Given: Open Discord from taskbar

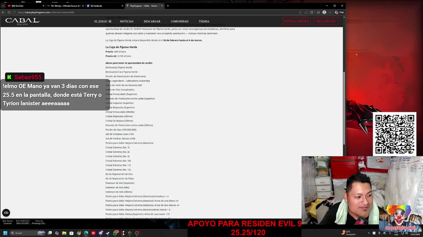Looking at the screenshot, I should click(101, 233).
